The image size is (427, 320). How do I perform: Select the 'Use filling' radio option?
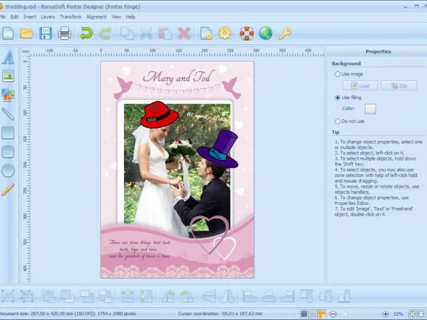(x=337, y=98)
